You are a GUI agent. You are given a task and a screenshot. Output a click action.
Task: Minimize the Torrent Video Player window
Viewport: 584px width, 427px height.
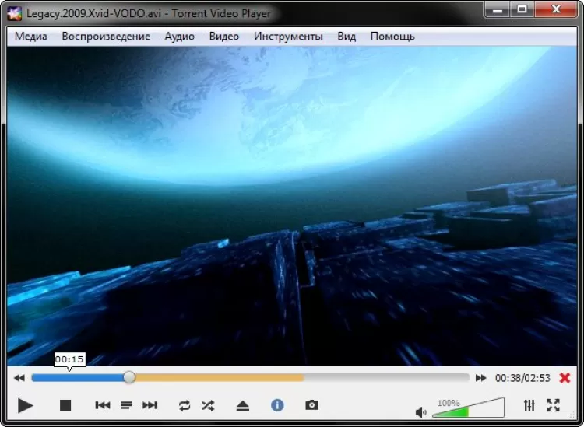pyautogui.click(x=498, y=9)
